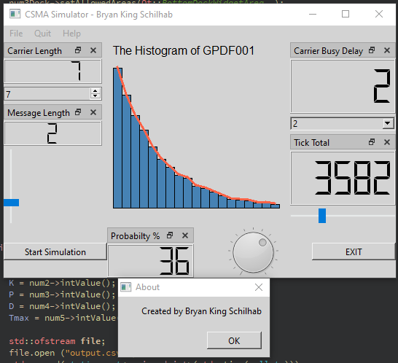Click the histogram chart of GPDF001
Image resolution: width=398 pixels, height=363 pixels.
click(197, 137)
